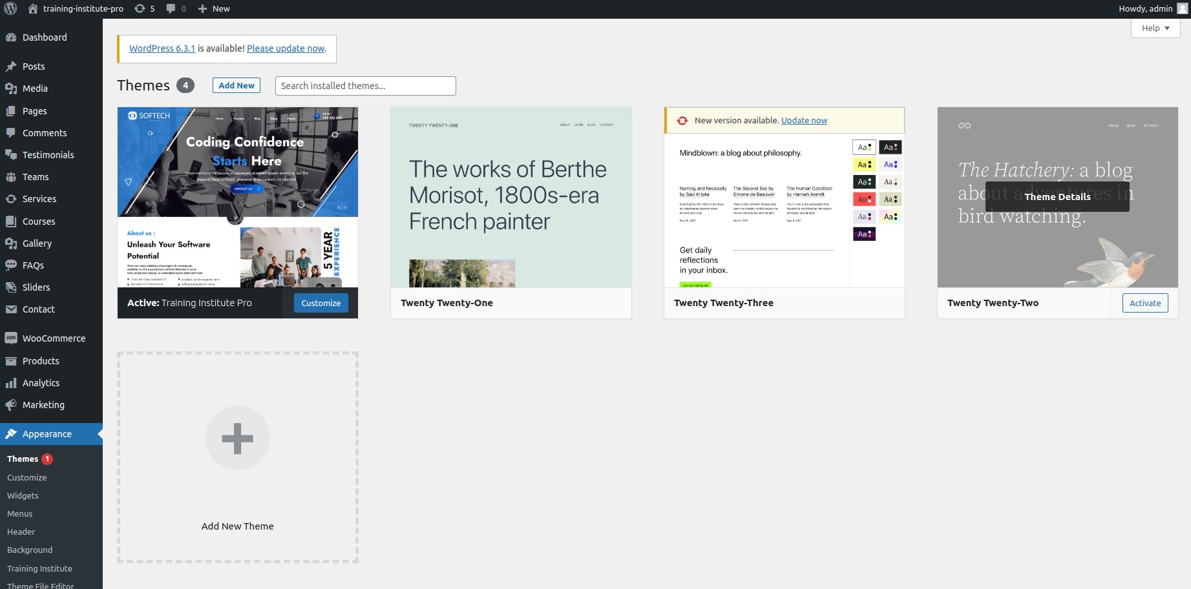Click the Search installed themes field

point(366,86)
